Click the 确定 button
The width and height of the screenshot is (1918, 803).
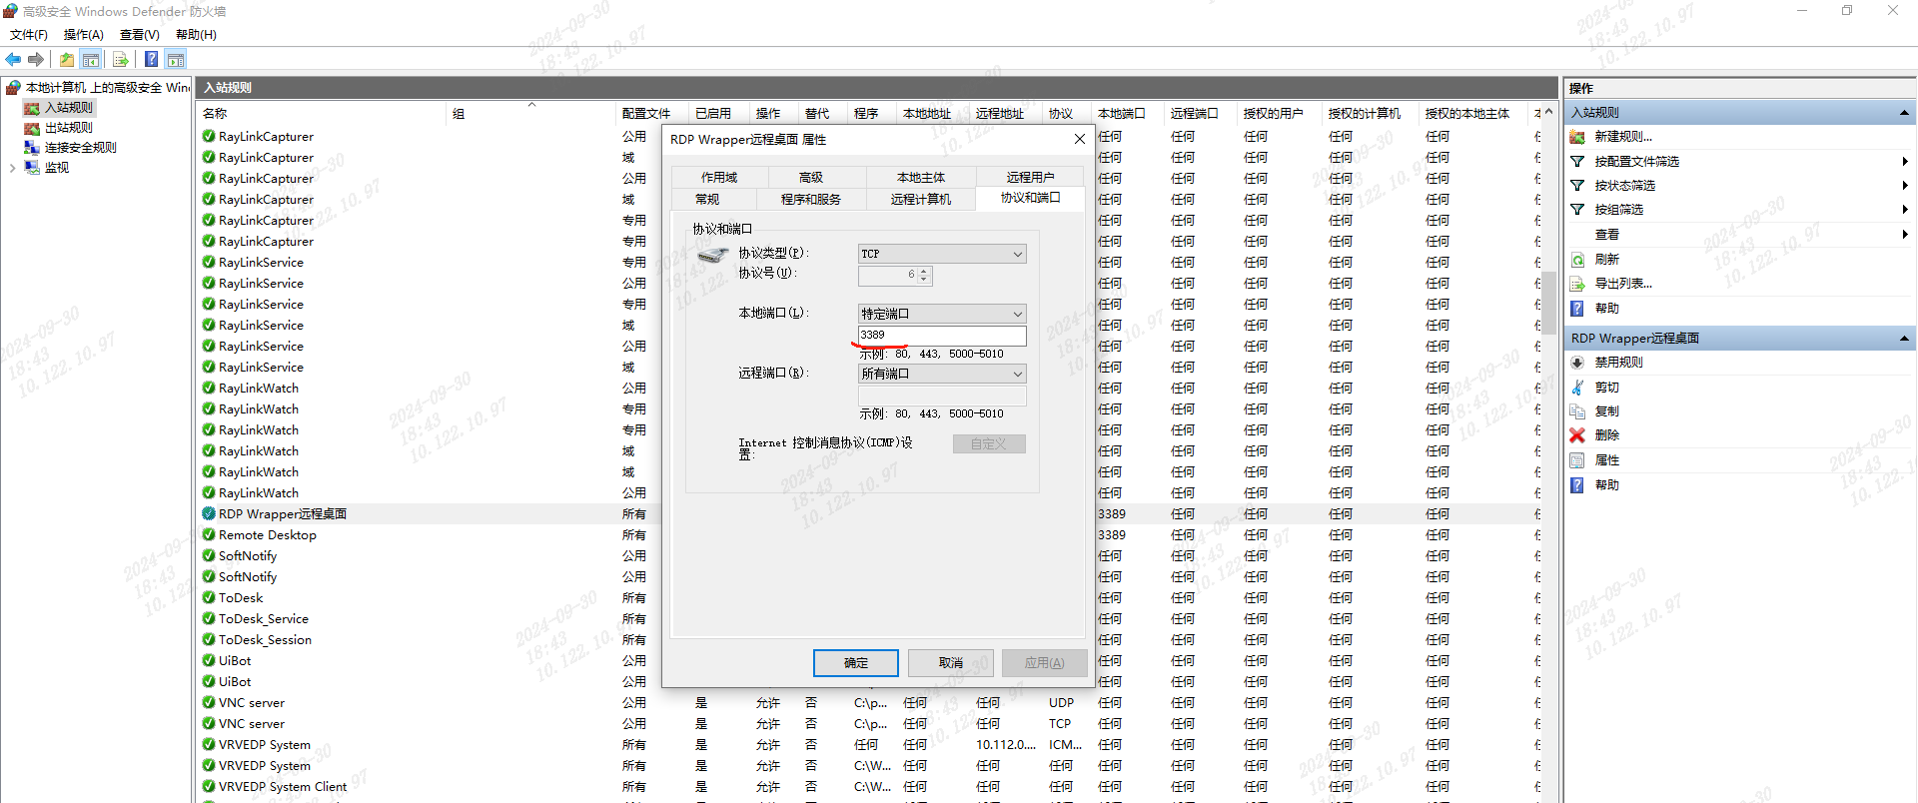[x=856, y=663]
